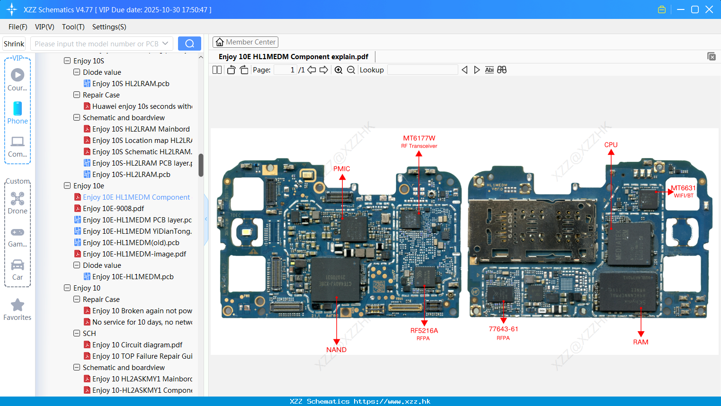Image resolution: width=721 pixels, height=406 pixels.
Task: Open the Courses sidebar icon
Action: pyautogui.click(x=18, y=79)
